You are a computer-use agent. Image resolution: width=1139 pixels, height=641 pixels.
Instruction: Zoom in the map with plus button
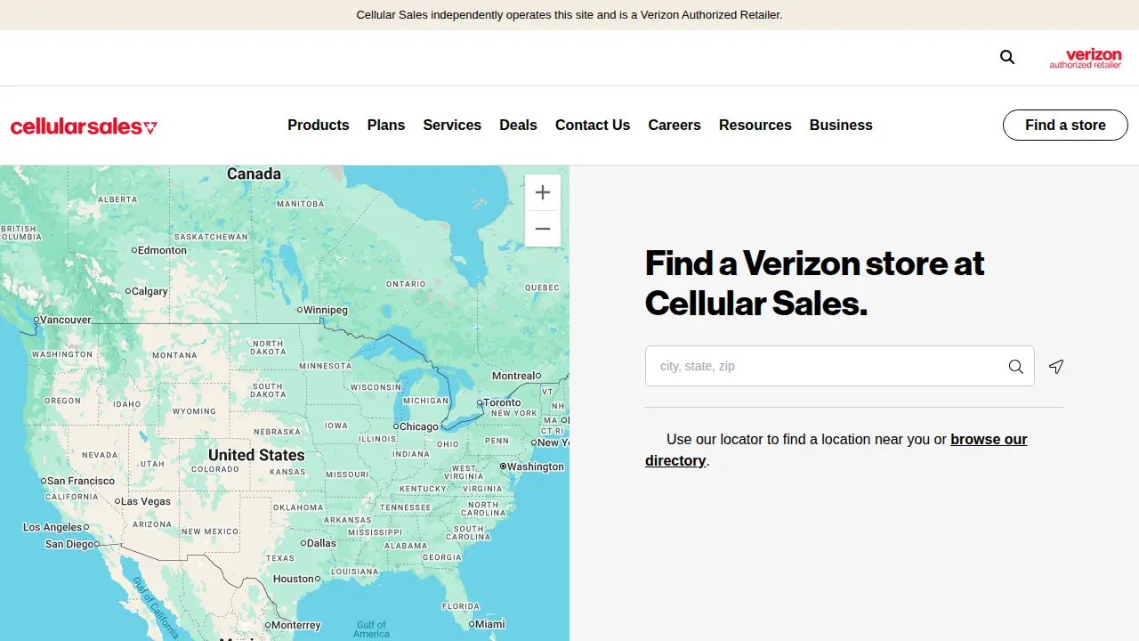(543, 192)
